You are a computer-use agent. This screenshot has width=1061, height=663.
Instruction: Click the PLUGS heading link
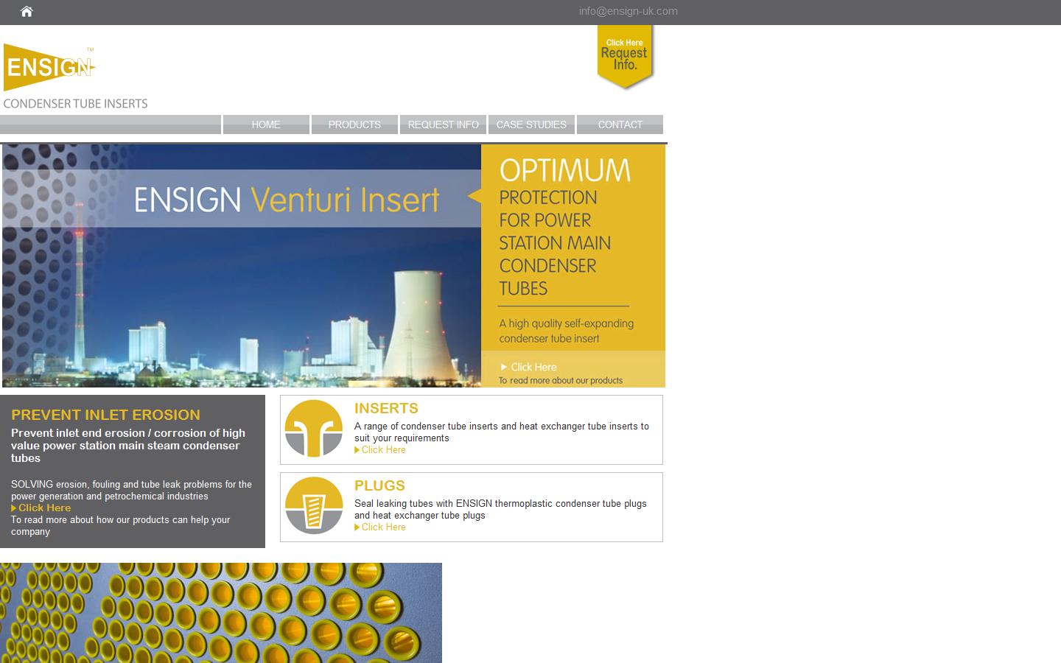[x=379, y=485]
